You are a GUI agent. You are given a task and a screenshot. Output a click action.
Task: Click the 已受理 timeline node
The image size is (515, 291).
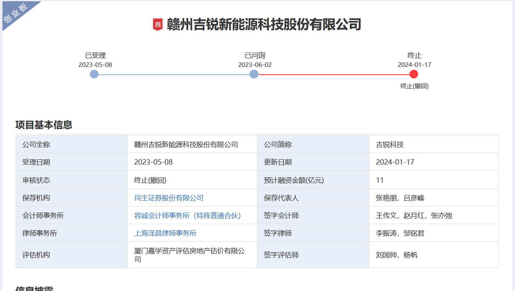pos(94,74)
